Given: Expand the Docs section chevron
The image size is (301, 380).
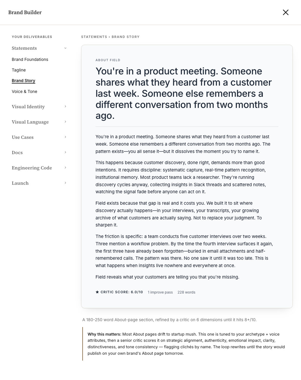Looking at the screenshot, I should (65, 152).
